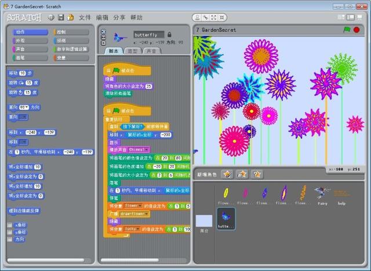Open the 编辑 menu
Screen dimensions: 371x271
coord(102,17)
